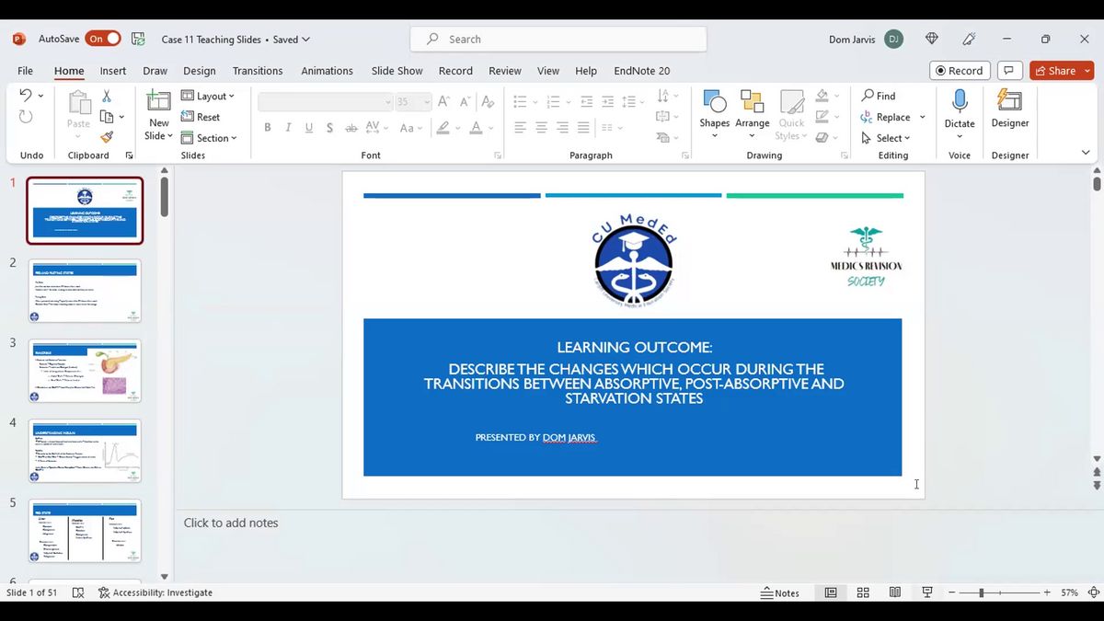Open the text highlight color picker
This screenshot has width=1104, height=621.
(458, 129)
